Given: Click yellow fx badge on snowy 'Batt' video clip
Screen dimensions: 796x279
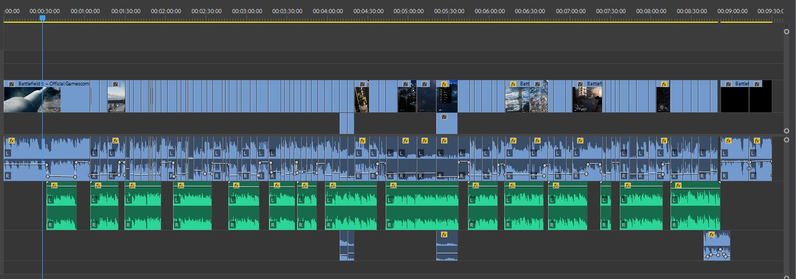Looking at the screenshot, I should (513, 84).
